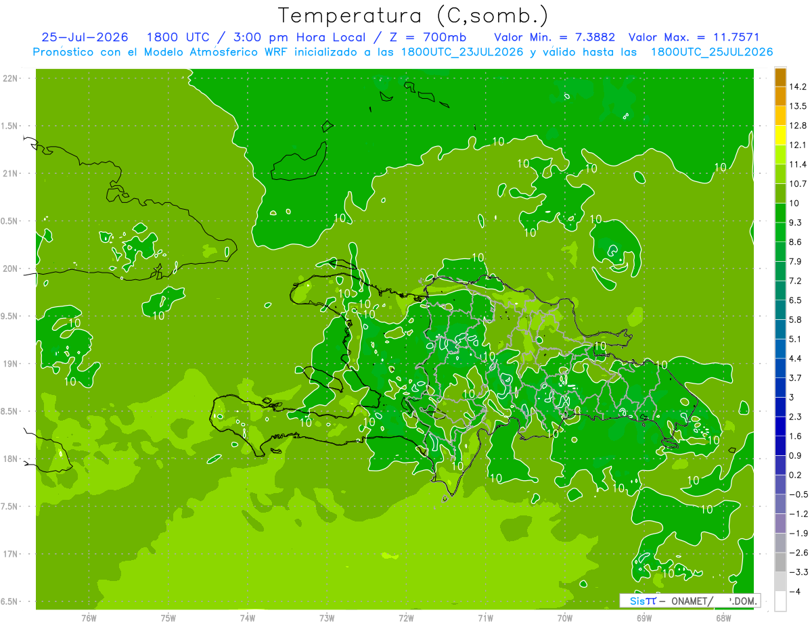Click the orange colorbar swatch between 13.5 and 14.2
Screen dimensions: 812x627
pyautogui.click(x=780, y=97)
